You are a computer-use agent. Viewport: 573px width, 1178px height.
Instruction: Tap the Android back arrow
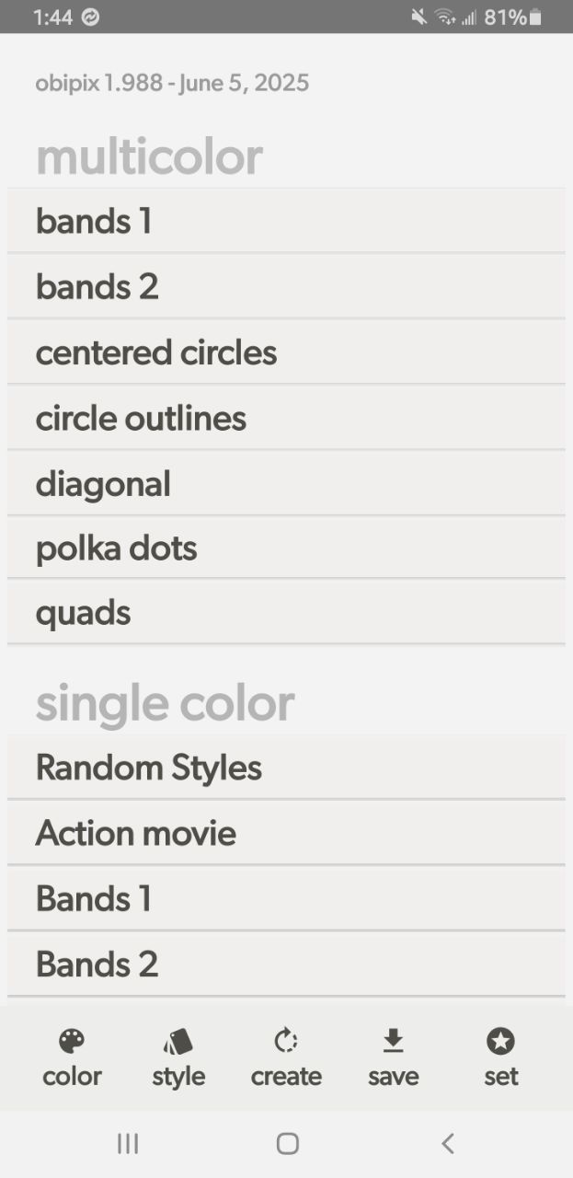(x=448, y=1143)
